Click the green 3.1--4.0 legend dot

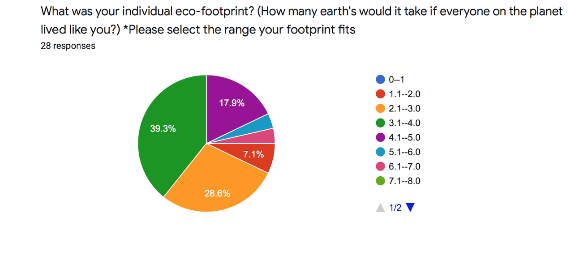381,123
